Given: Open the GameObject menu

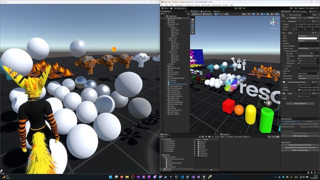Looking at the screenshot, I should pos(179,5).
